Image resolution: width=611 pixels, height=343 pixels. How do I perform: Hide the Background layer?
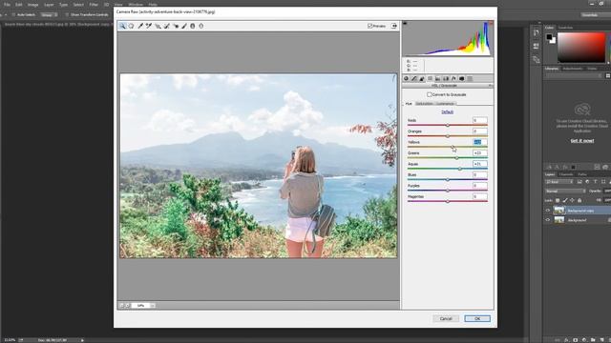point(548,220)
